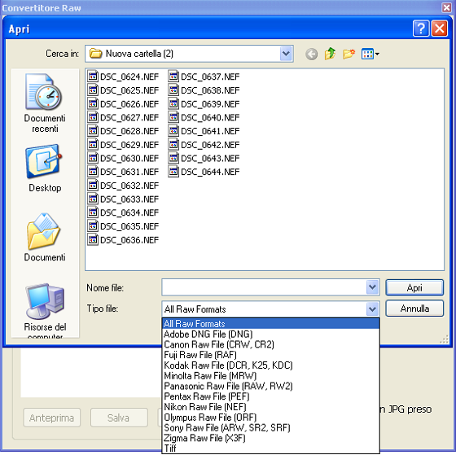Open Risorse del computer shortcut
This screenshot has width=456, height=455.
[45, 310]
